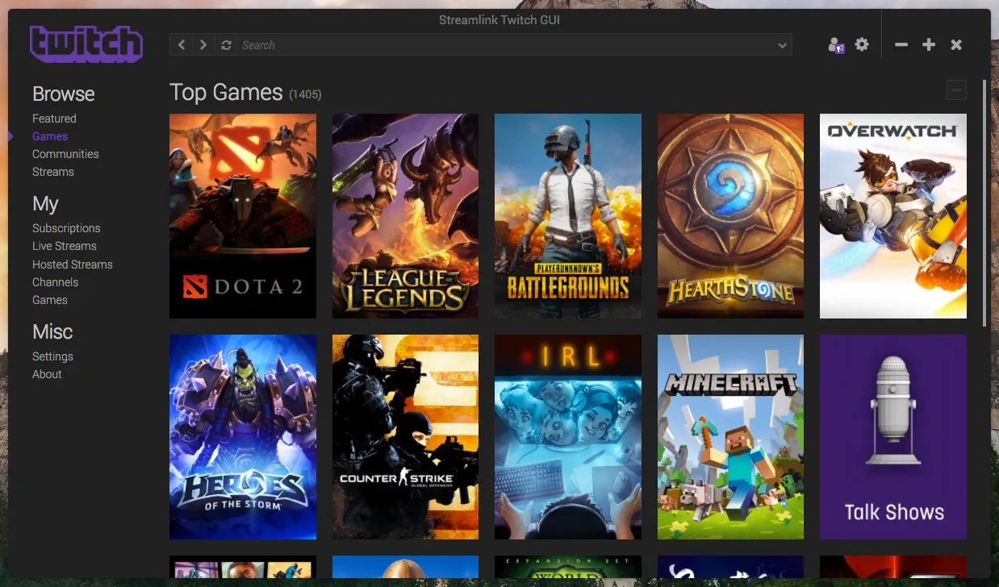Open the League of Legends game tile
Image resolution: width=999 pixels, height=587 pixels.
(x=405, y=216)
